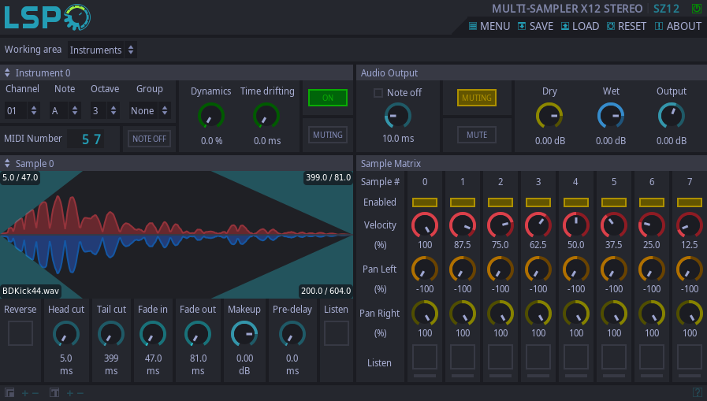707x401 pixels.
Task: Adjust the Dry gain knob
Action: 549,116
